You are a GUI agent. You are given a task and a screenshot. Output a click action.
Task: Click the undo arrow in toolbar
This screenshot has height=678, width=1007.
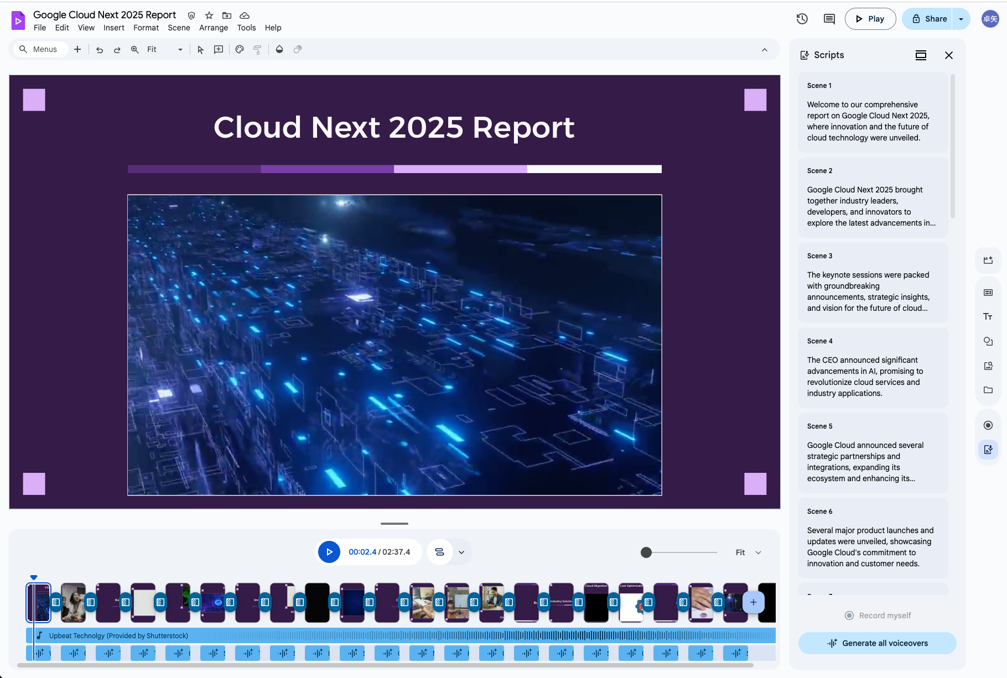pyautogui.click(x=100, y=50)
